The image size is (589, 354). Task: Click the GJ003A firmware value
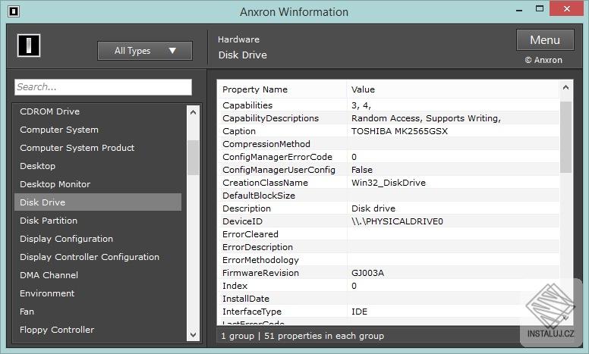[x=367, y=273]
